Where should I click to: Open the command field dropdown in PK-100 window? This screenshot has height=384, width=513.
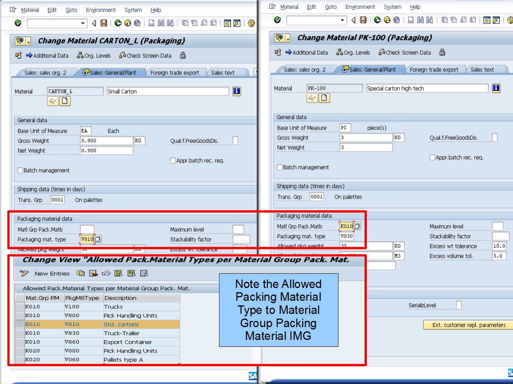[x=342, y=20]
